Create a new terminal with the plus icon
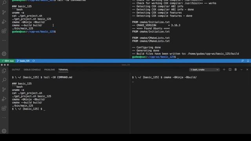Image resolution: width=251 pixels, height=141 pixels. [224, 70]
